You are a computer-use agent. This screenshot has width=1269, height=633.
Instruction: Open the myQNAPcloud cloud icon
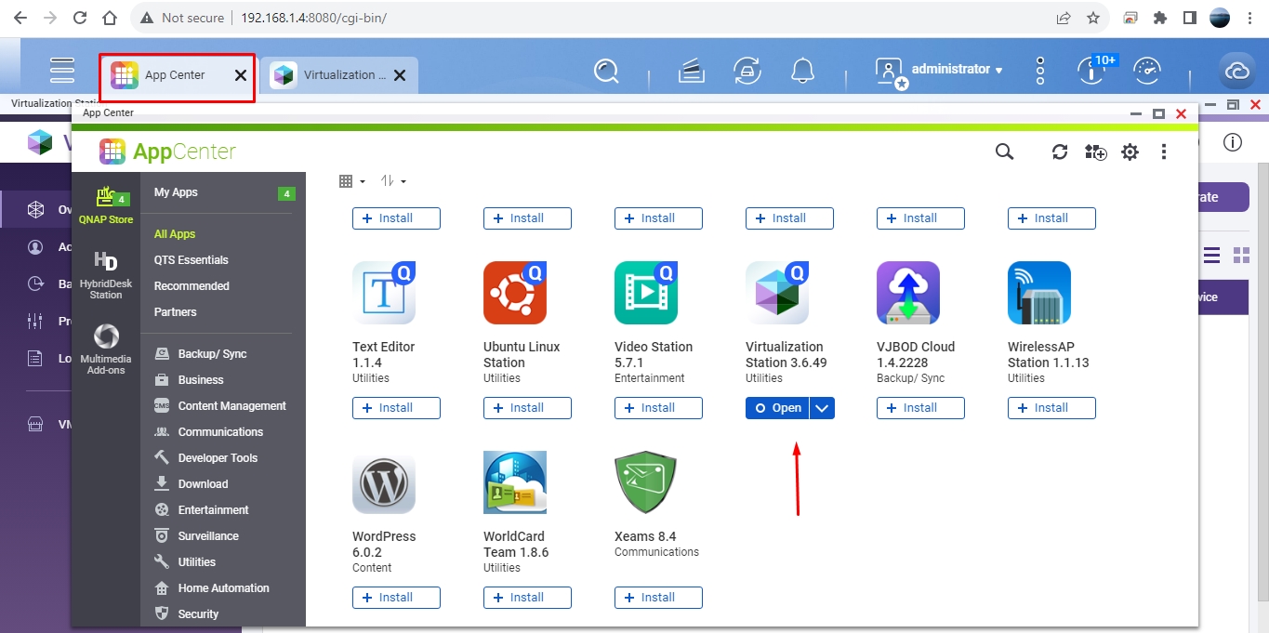(1237, 72)
